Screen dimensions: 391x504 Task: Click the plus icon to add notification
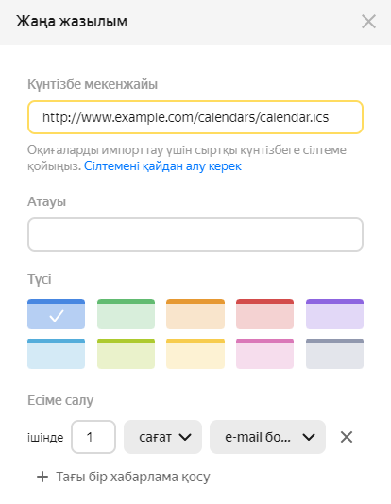(42, 477)
